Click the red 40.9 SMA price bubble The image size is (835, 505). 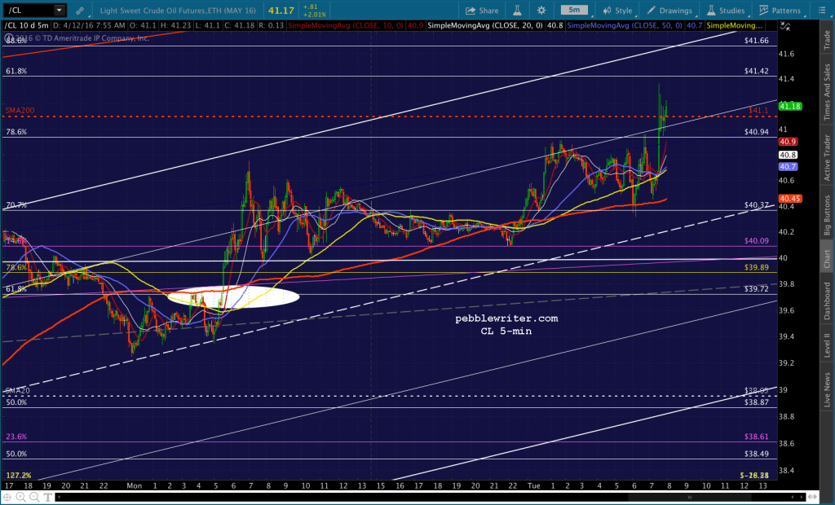(789, 142)
